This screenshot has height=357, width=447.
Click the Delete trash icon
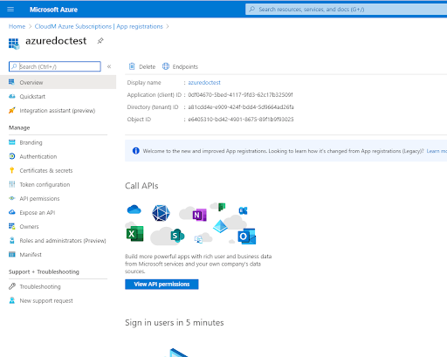point(132,66)
